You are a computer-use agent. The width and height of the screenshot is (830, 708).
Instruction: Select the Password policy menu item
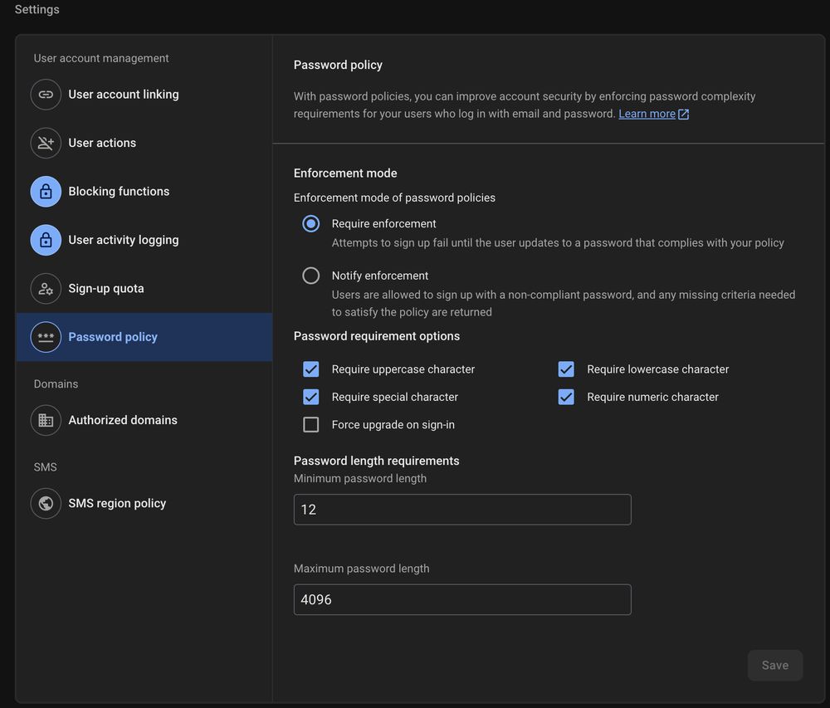(144, 337)
